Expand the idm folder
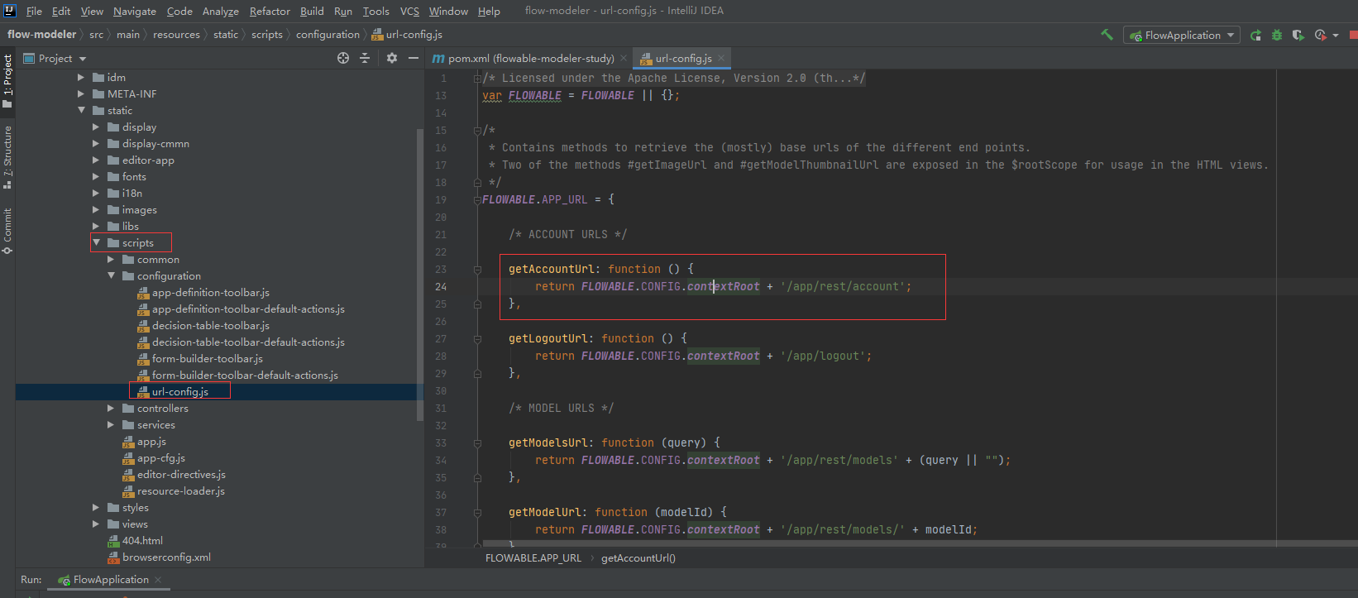This screenshot has height=598, width=1358. [81, 77]
